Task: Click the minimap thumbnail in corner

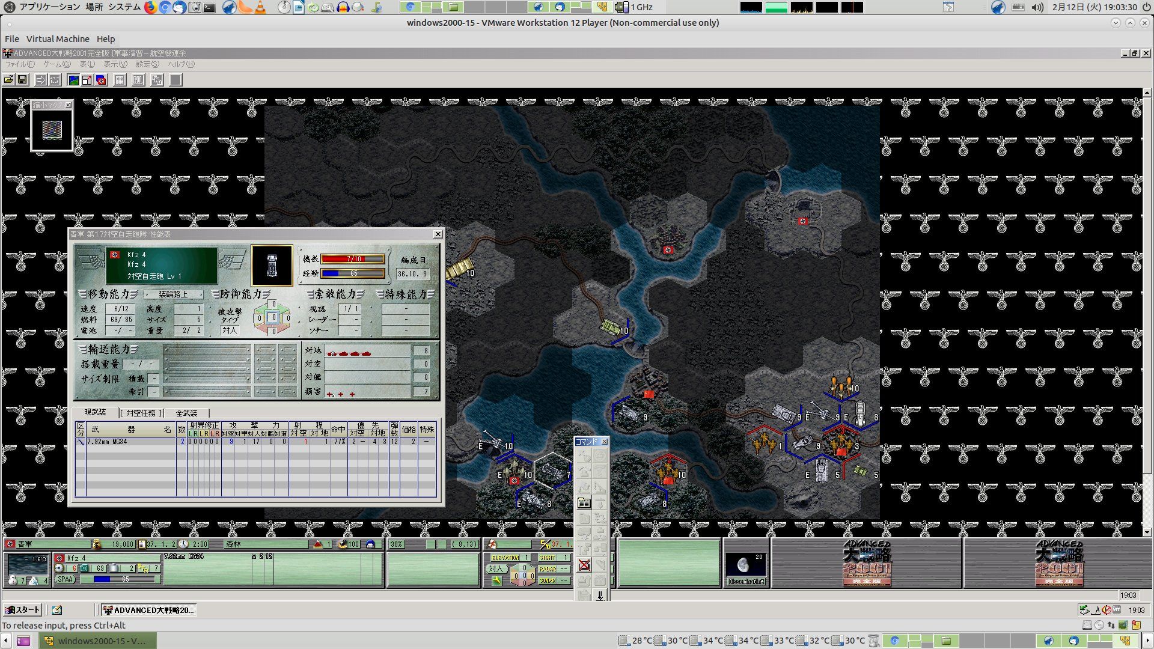Action: [x=52, y=129]
